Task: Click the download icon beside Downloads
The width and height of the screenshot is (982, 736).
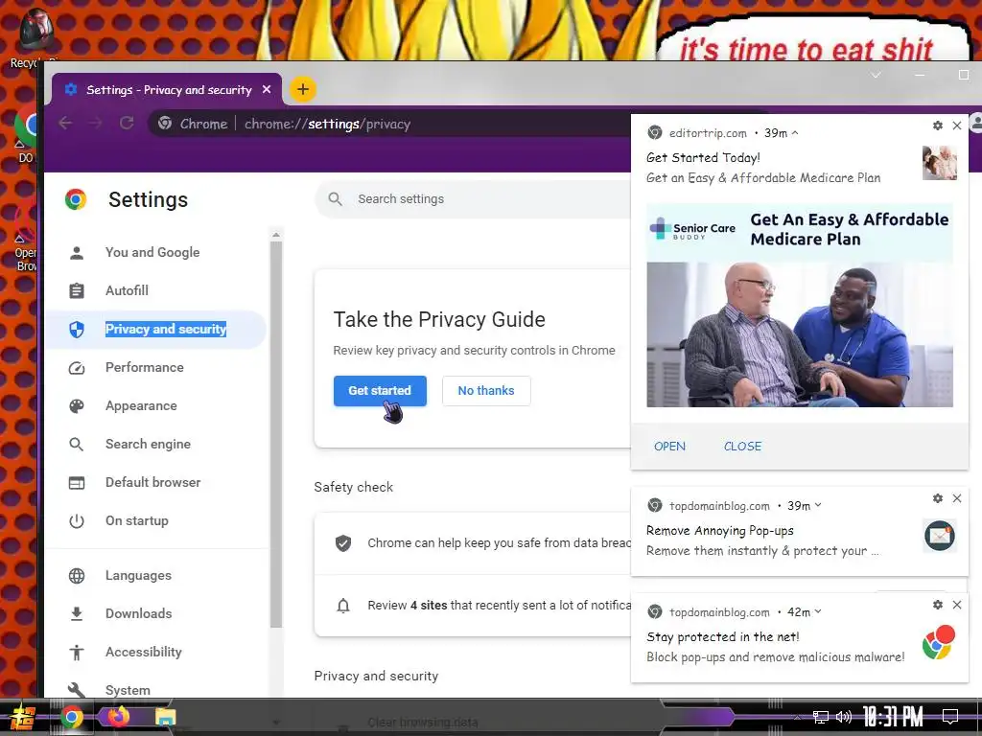Action: click(x=77, y=614)
